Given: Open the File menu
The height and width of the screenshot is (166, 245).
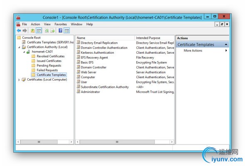Looking at the screenshot, I should click(x=24, y=24).
